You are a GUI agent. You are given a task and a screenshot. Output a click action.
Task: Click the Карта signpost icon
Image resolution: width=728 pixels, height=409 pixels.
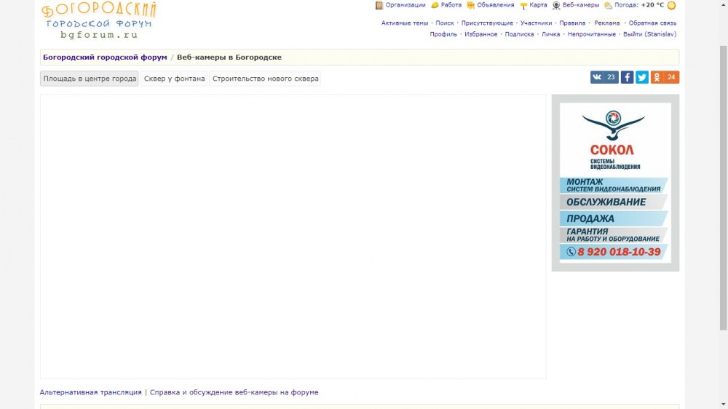tap(523, 5)
